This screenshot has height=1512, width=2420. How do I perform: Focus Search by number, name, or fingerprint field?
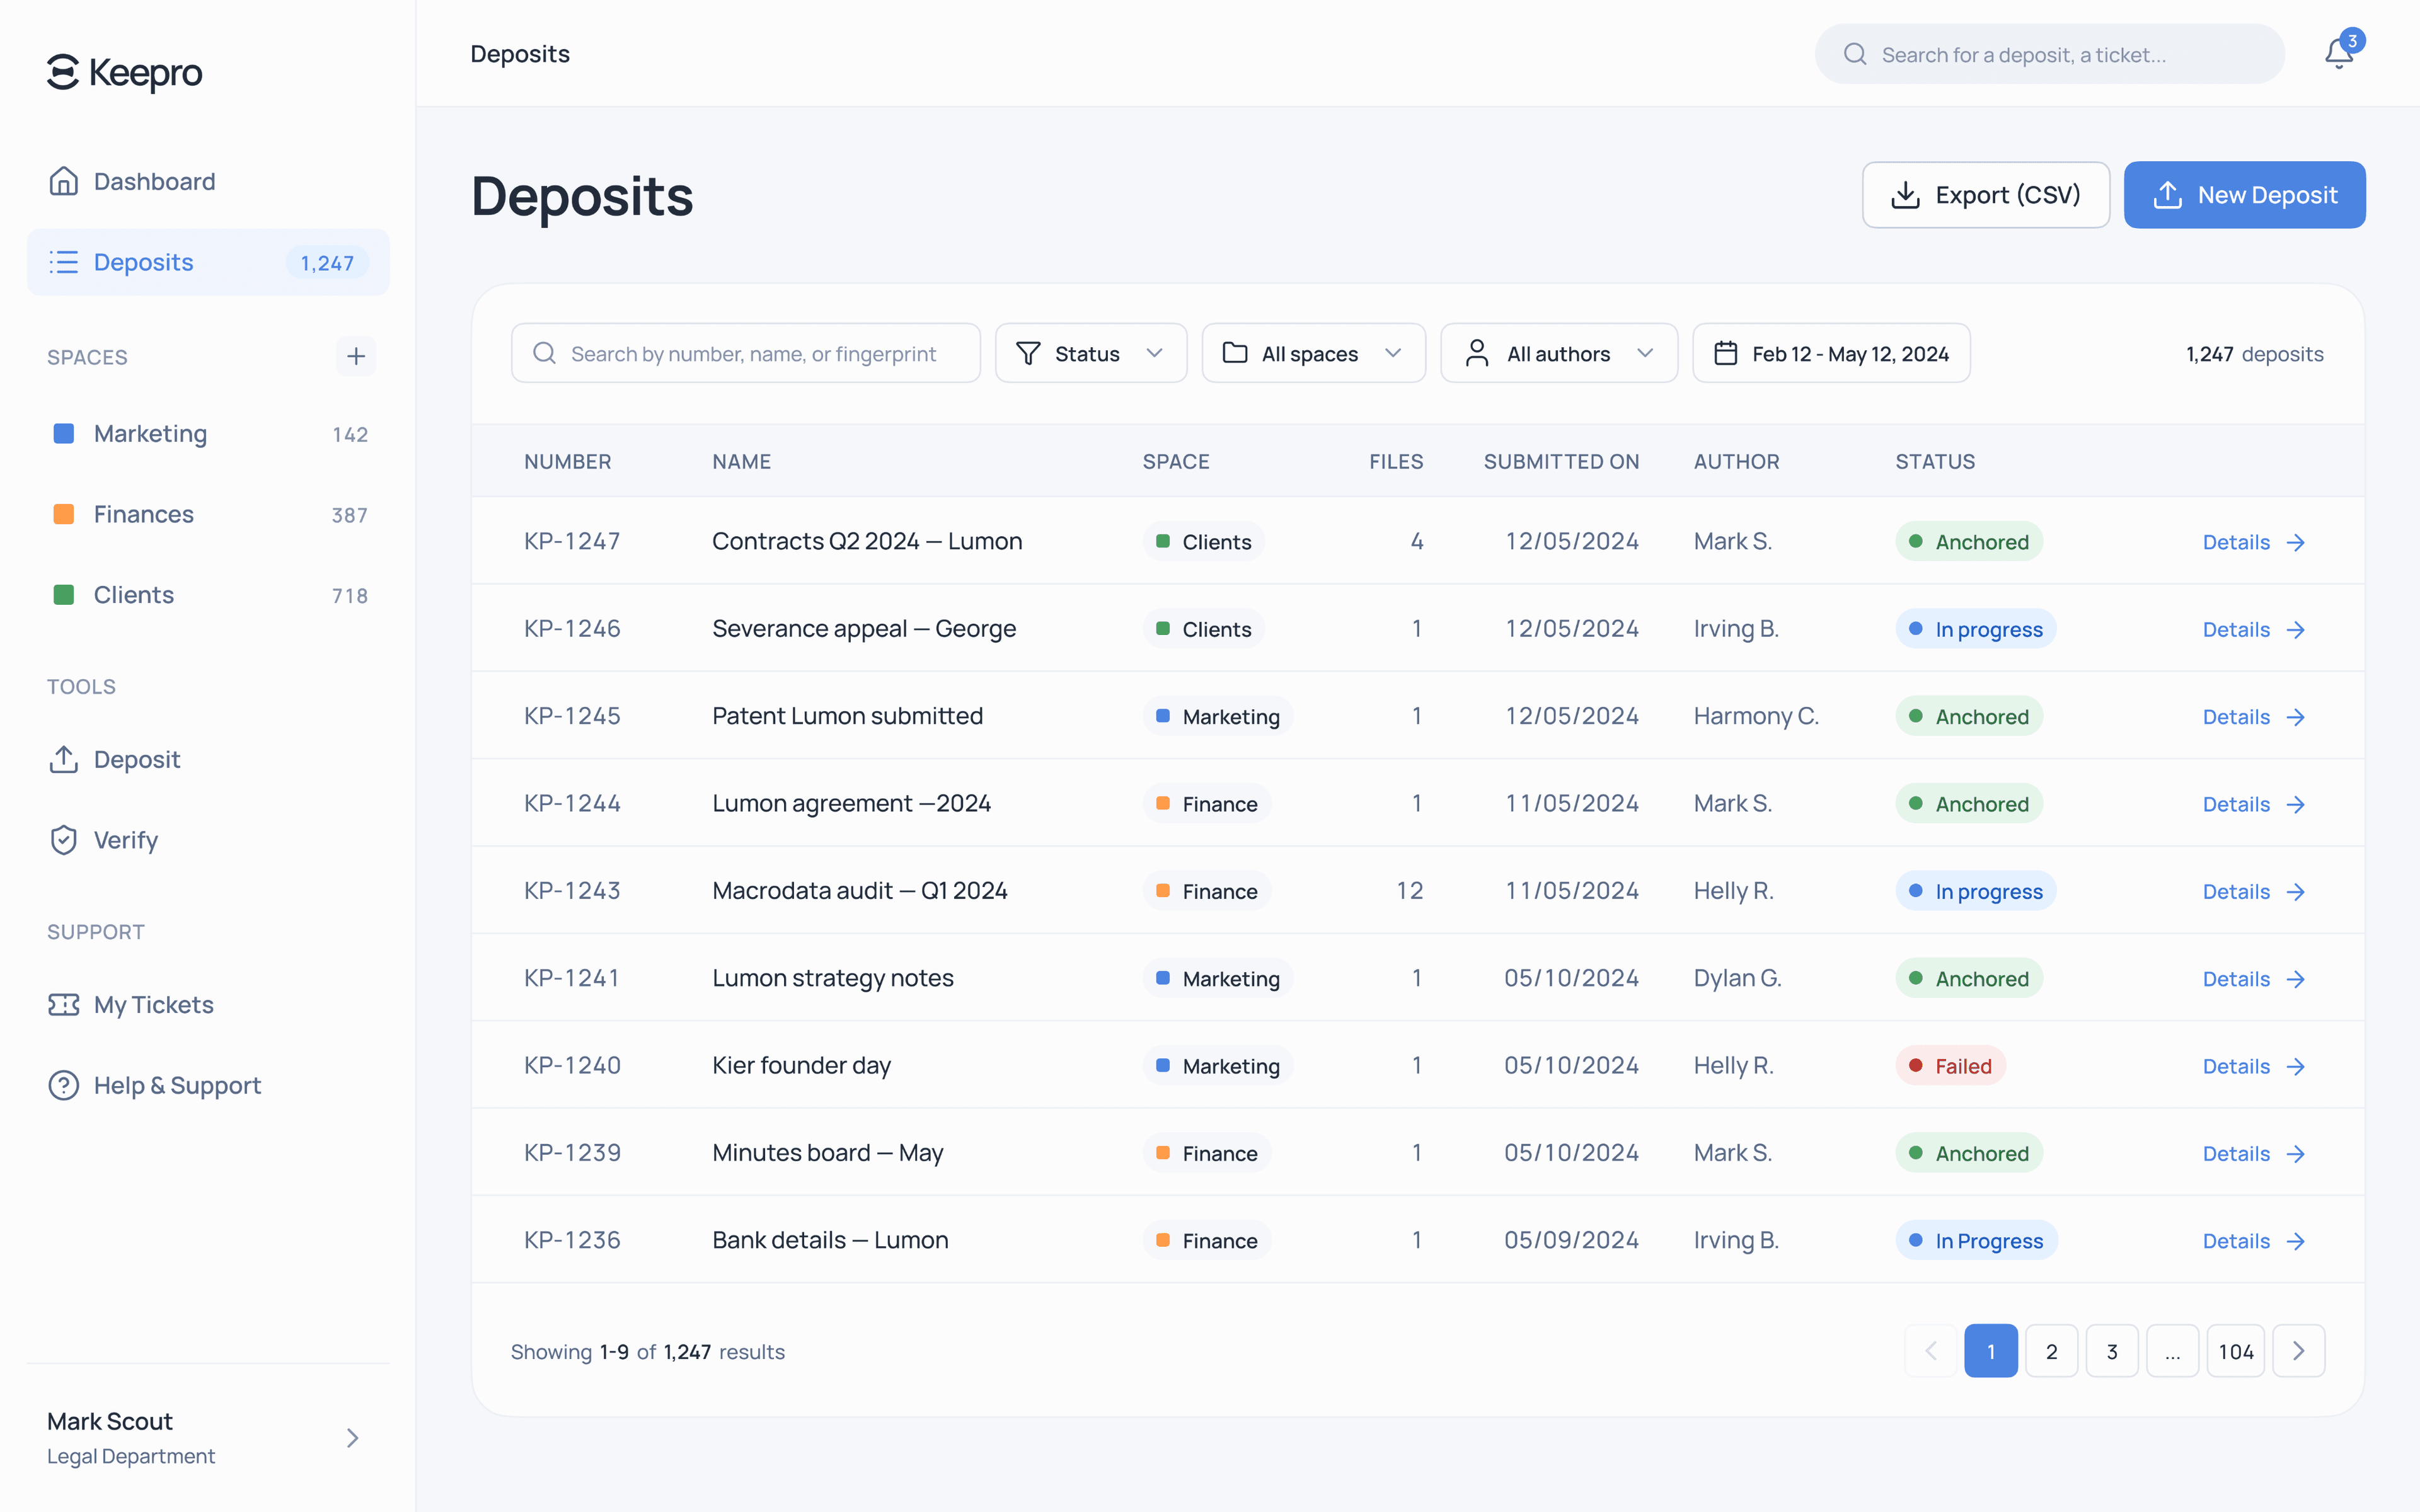click(745, 353)
